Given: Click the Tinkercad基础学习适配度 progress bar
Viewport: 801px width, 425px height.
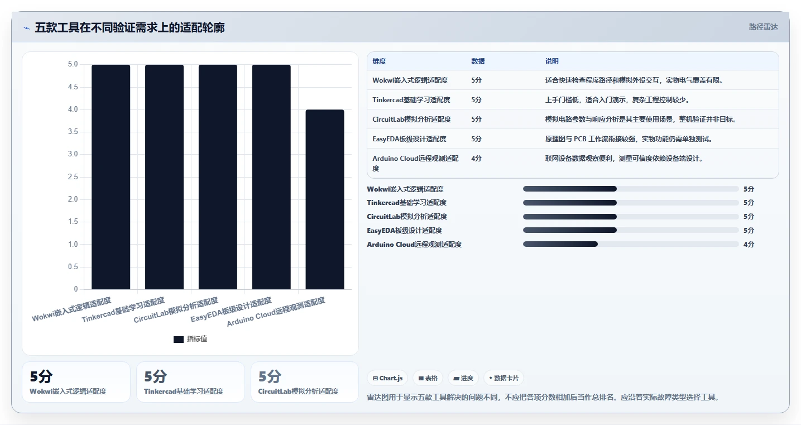Looking at the screenshot, I should [631, 203].
